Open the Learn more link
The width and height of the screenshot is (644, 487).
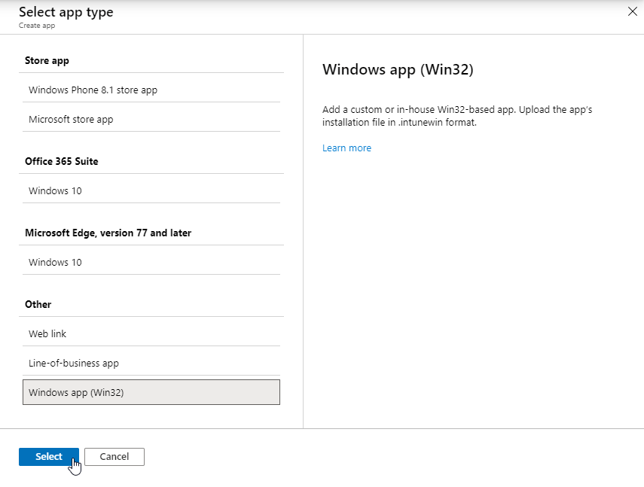(346, 148)
